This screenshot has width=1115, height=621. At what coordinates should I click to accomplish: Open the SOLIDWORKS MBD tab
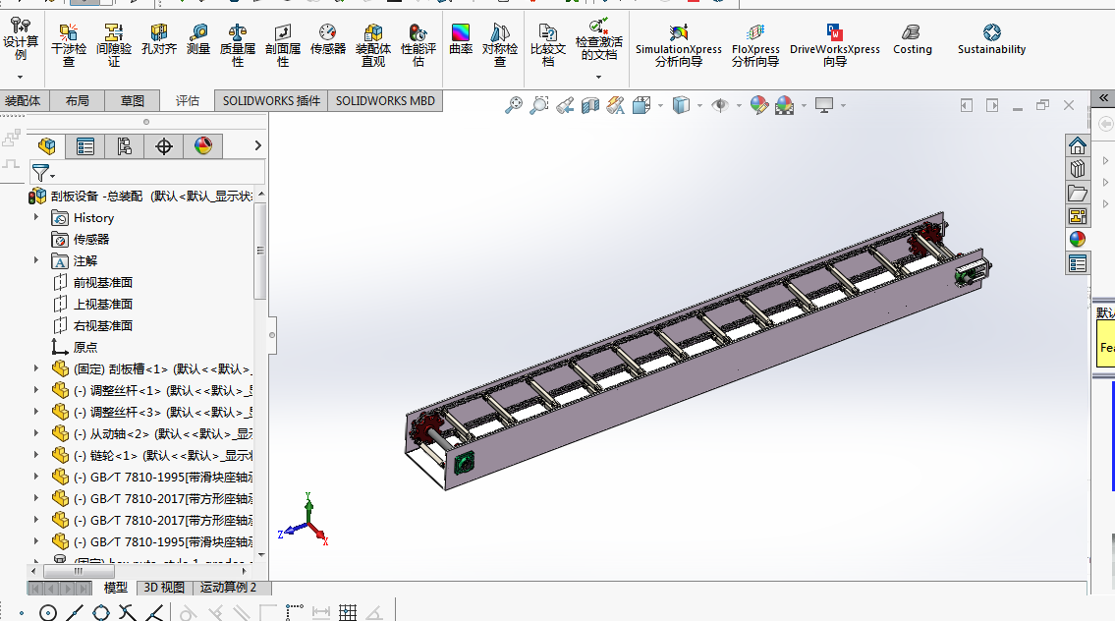[385, 101]
